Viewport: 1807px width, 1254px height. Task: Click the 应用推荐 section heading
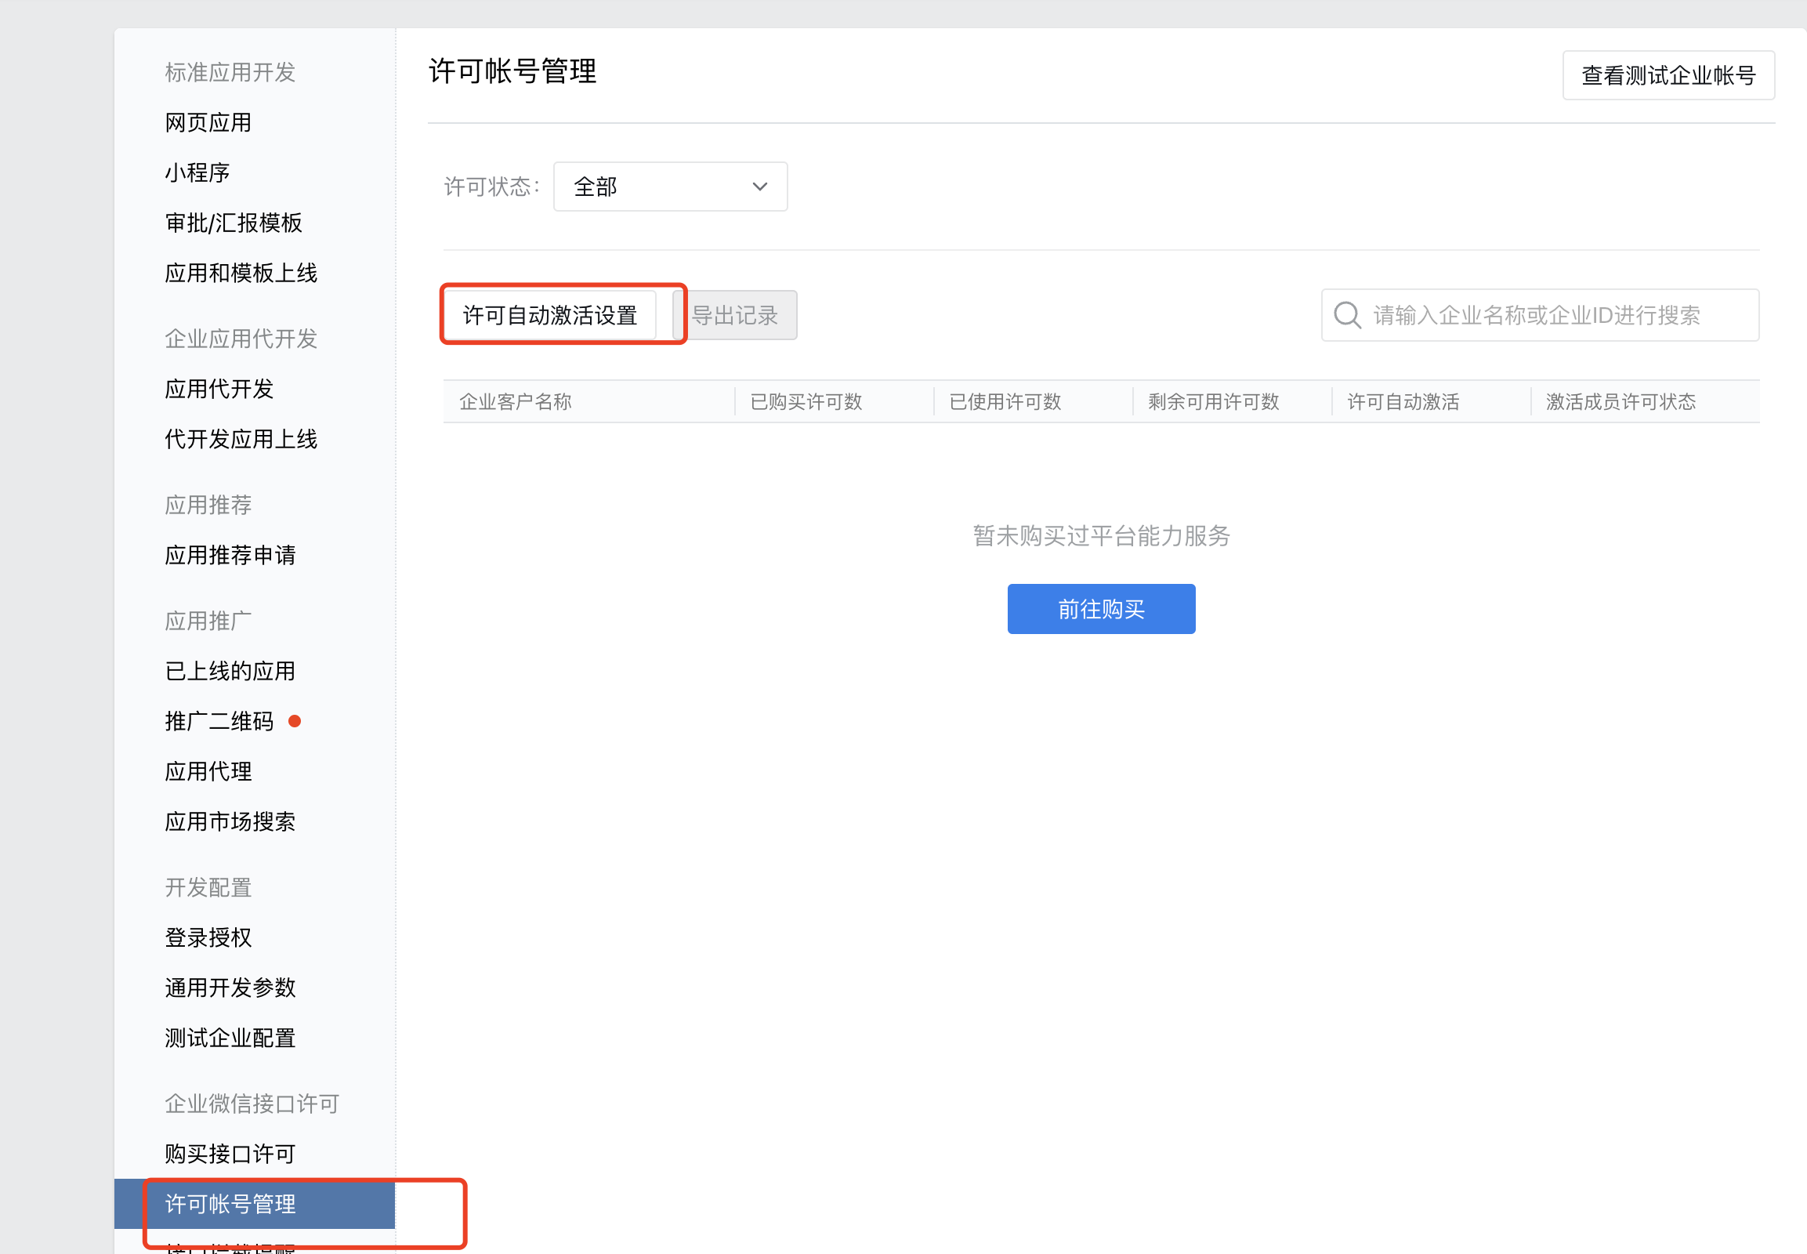208,505
